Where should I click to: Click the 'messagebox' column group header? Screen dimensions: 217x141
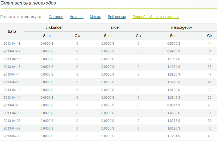coord(182,27)
